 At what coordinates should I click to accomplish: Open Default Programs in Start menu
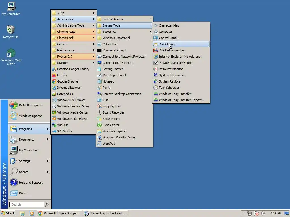29,105
